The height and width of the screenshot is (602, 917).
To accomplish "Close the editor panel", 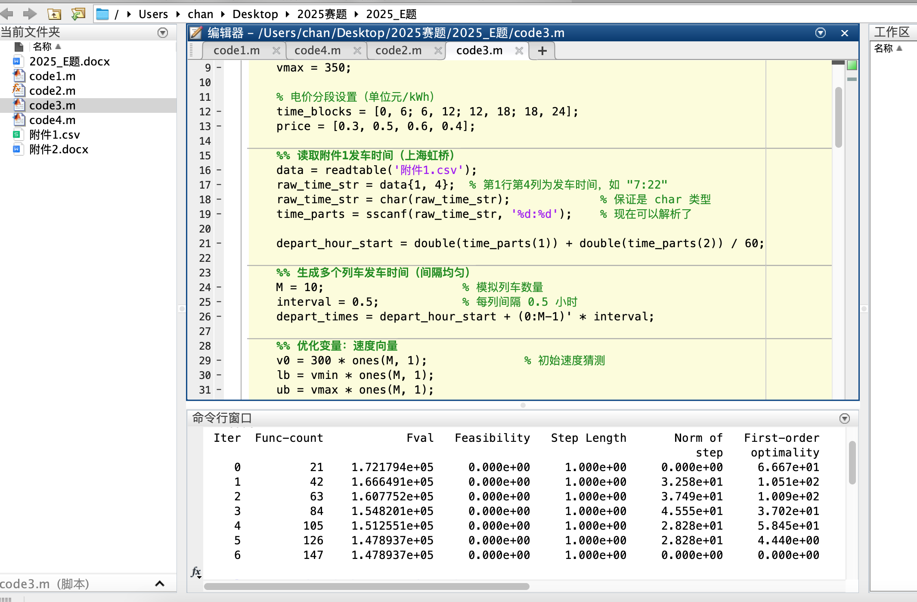I will pos(845,33).
